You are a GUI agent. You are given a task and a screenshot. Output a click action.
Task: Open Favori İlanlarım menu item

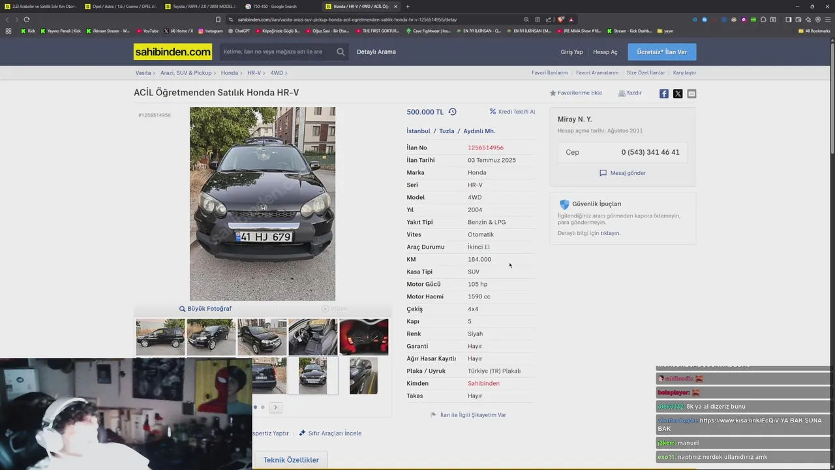(x=549, y=73)
